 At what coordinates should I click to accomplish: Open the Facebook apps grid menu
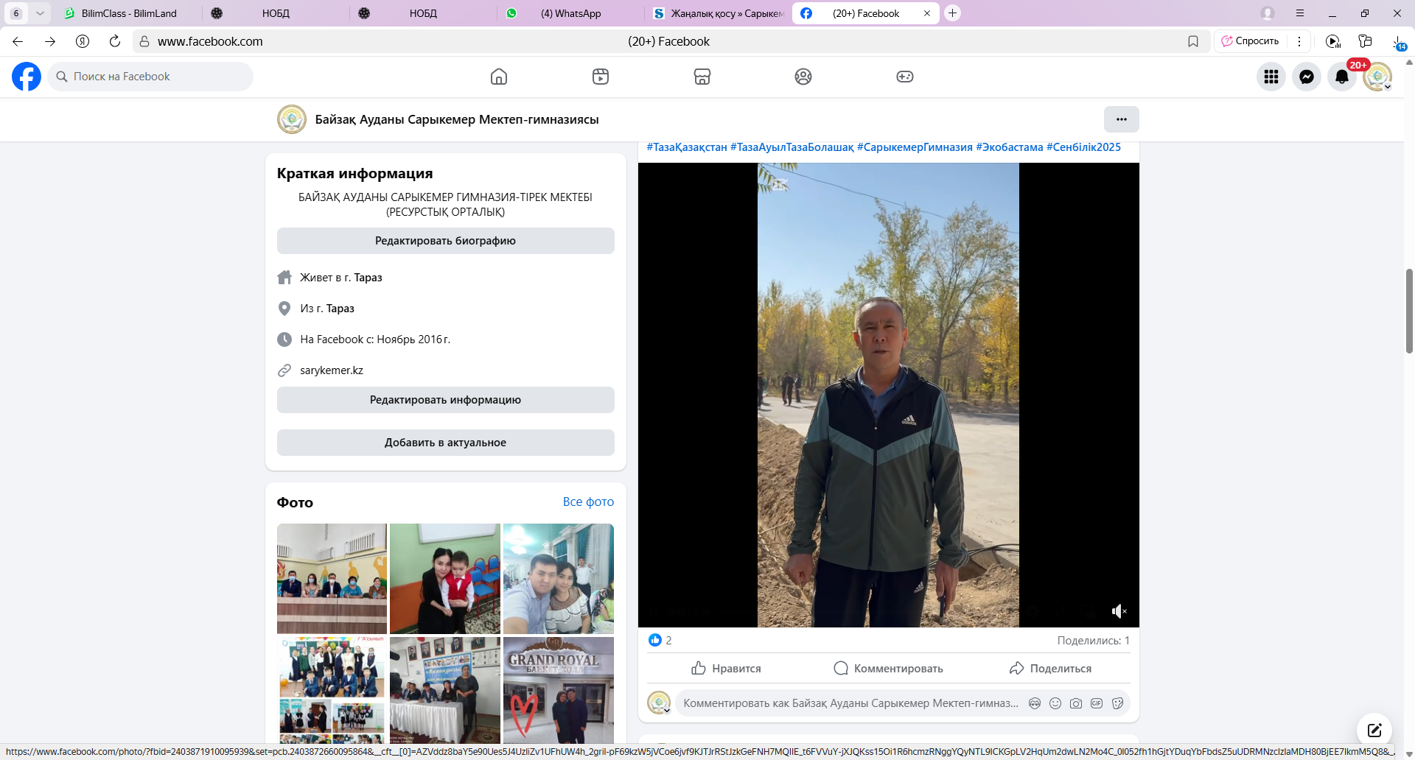pyautogui.click(x=1271, y=77)
